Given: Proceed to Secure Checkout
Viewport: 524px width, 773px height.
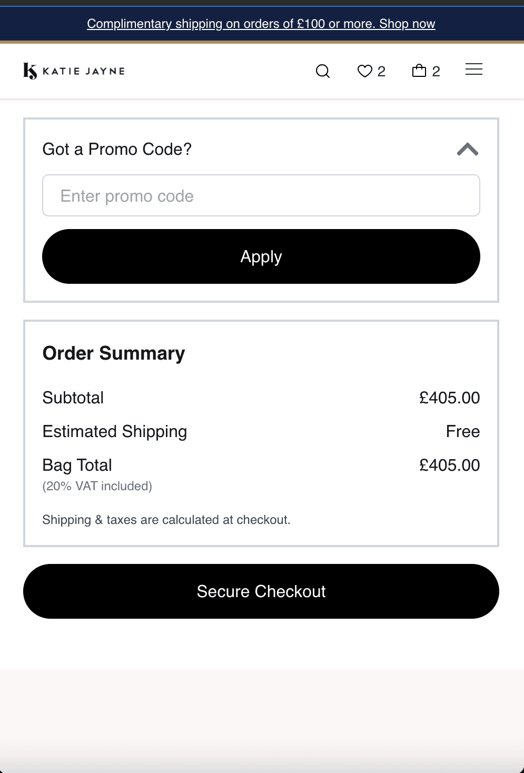Looking at the screenshot, I should (261, 591).
